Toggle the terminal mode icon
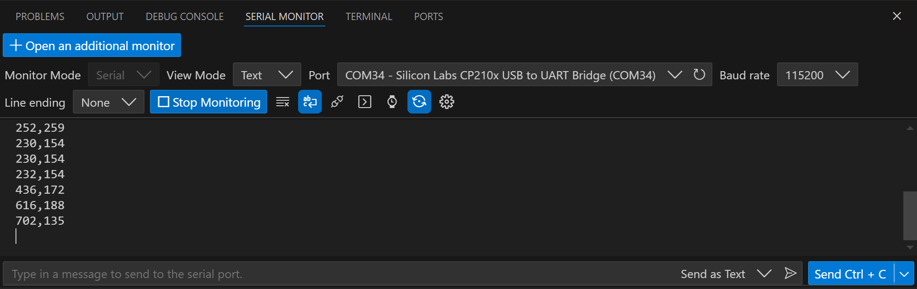Screen dimensions: 917x289 (365, 102)
